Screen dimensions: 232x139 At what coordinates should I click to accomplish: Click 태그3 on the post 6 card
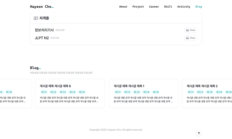click(63, 92)
